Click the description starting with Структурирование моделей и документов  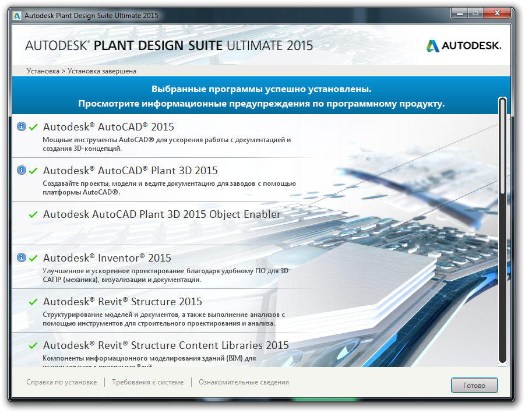164,319
